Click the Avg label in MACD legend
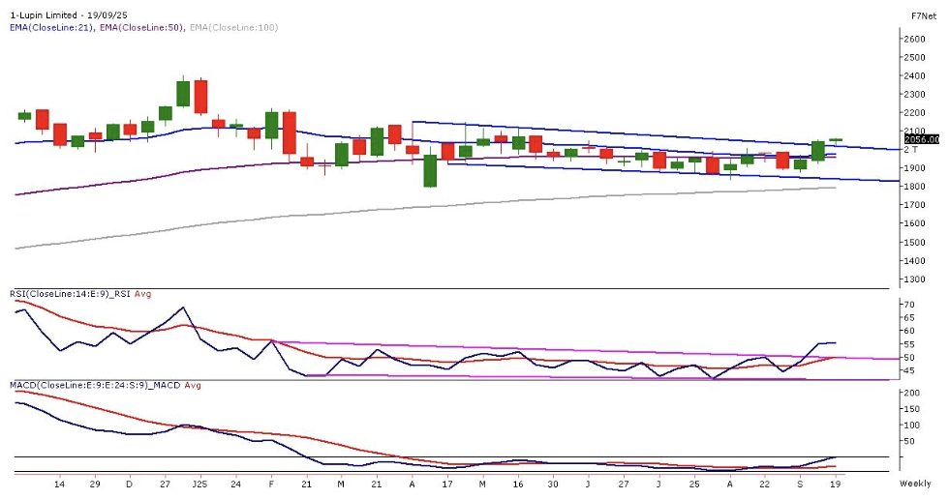This screenshot has width=949, height=499. [193, 386]
